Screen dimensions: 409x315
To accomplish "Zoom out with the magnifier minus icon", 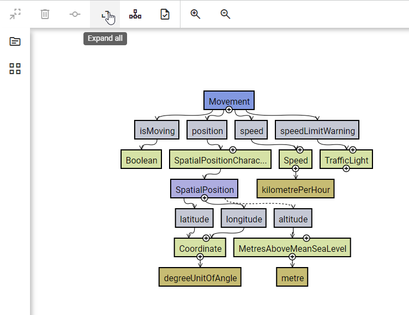I will point(226,14).
